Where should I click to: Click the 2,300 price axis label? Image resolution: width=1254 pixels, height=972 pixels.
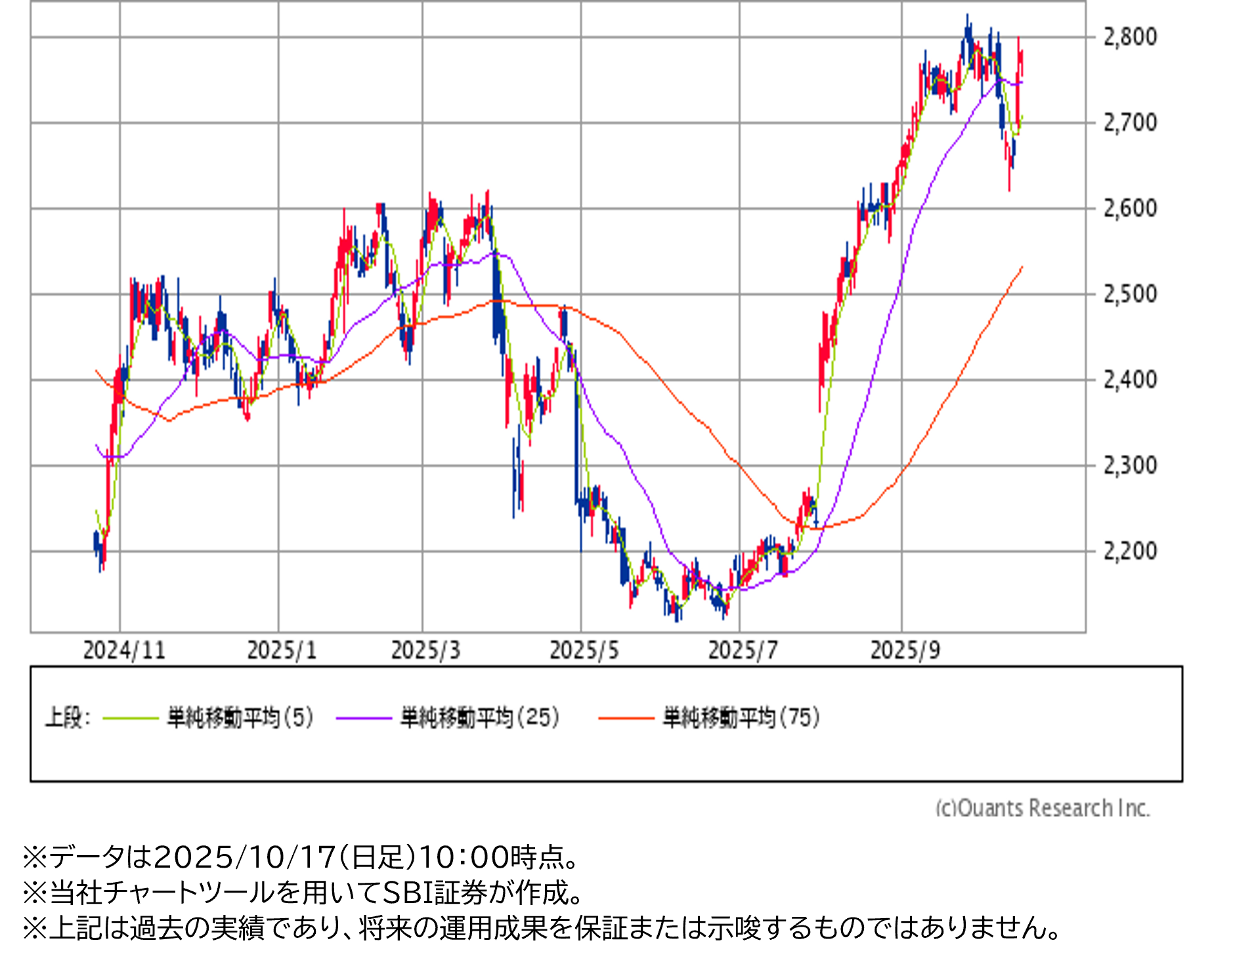[1130, 465]
